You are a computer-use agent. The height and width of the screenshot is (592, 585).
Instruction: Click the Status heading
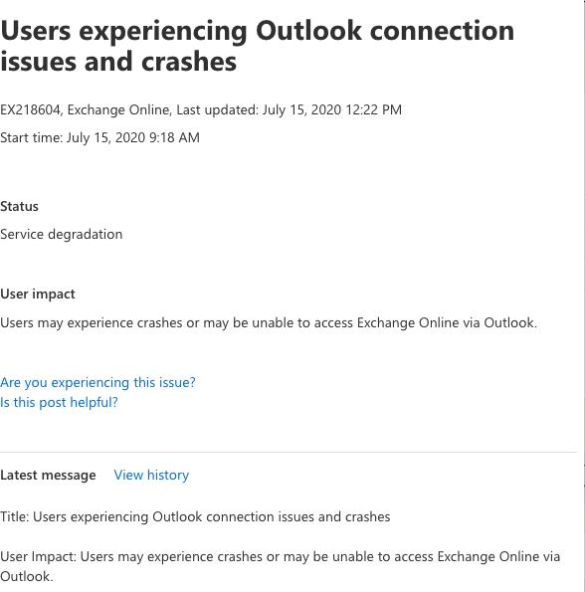[19, 207]
